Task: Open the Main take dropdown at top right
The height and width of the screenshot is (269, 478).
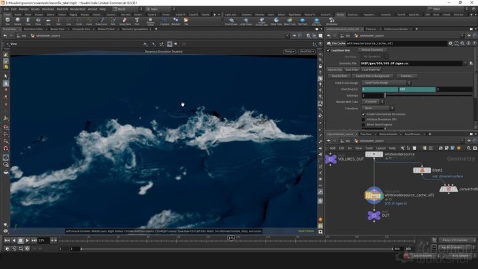Action: (x=447, y=9)
